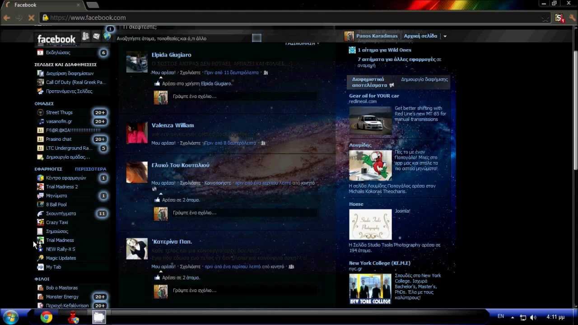Go to Αρχική σελίδα home link
Image resolution: width=578 pixels, height=325 pixels.
tap(420, 36)
